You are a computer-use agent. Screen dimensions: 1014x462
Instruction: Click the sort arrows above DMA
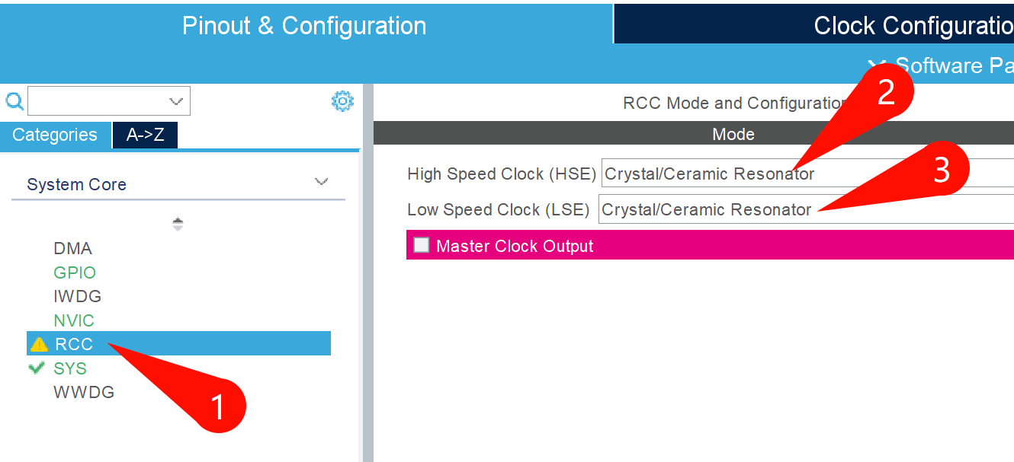[178, 224]
